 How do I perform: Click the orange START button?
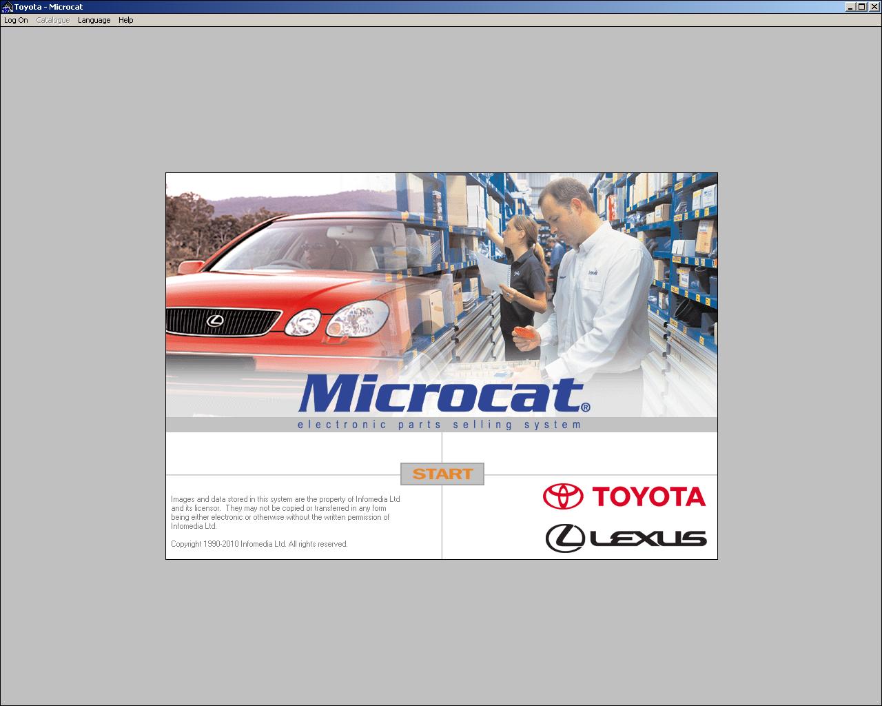pos(442,474)
